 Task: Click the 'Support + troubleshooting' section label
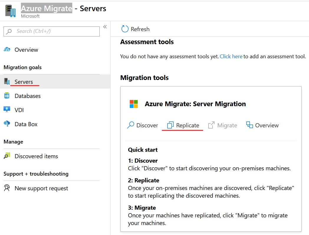36,174
